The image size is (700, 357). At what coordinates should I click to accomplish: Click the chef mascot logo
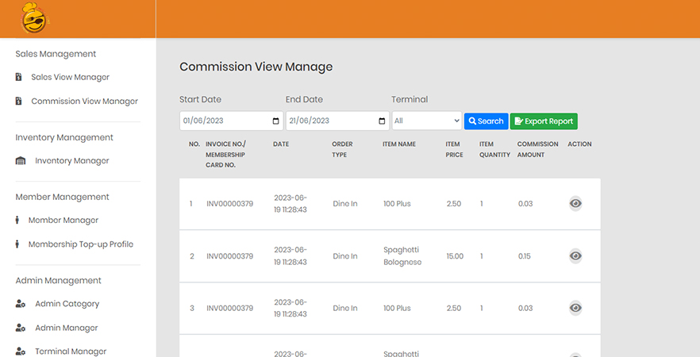35,18
